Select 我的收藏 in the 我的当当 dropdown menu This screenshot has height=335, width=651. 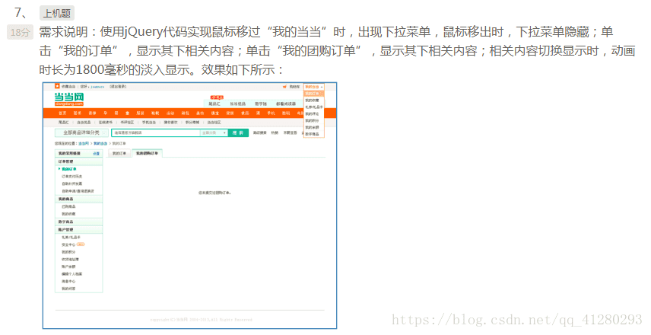coord(313,100)
